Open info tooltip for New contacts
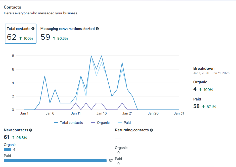Screen dimensions: 236x167 (x=31, y=130)
